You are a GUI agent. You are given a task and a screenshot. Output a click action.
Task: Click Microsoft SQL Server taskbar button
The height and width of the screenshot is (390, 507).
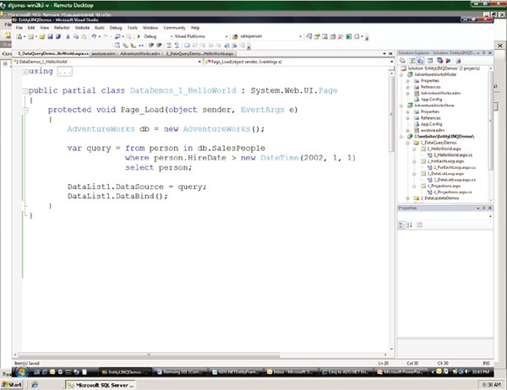tap(101, 385)
